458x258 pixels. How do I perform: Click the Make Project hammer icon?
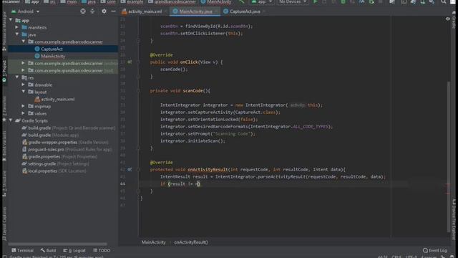[x=242, y=1]
